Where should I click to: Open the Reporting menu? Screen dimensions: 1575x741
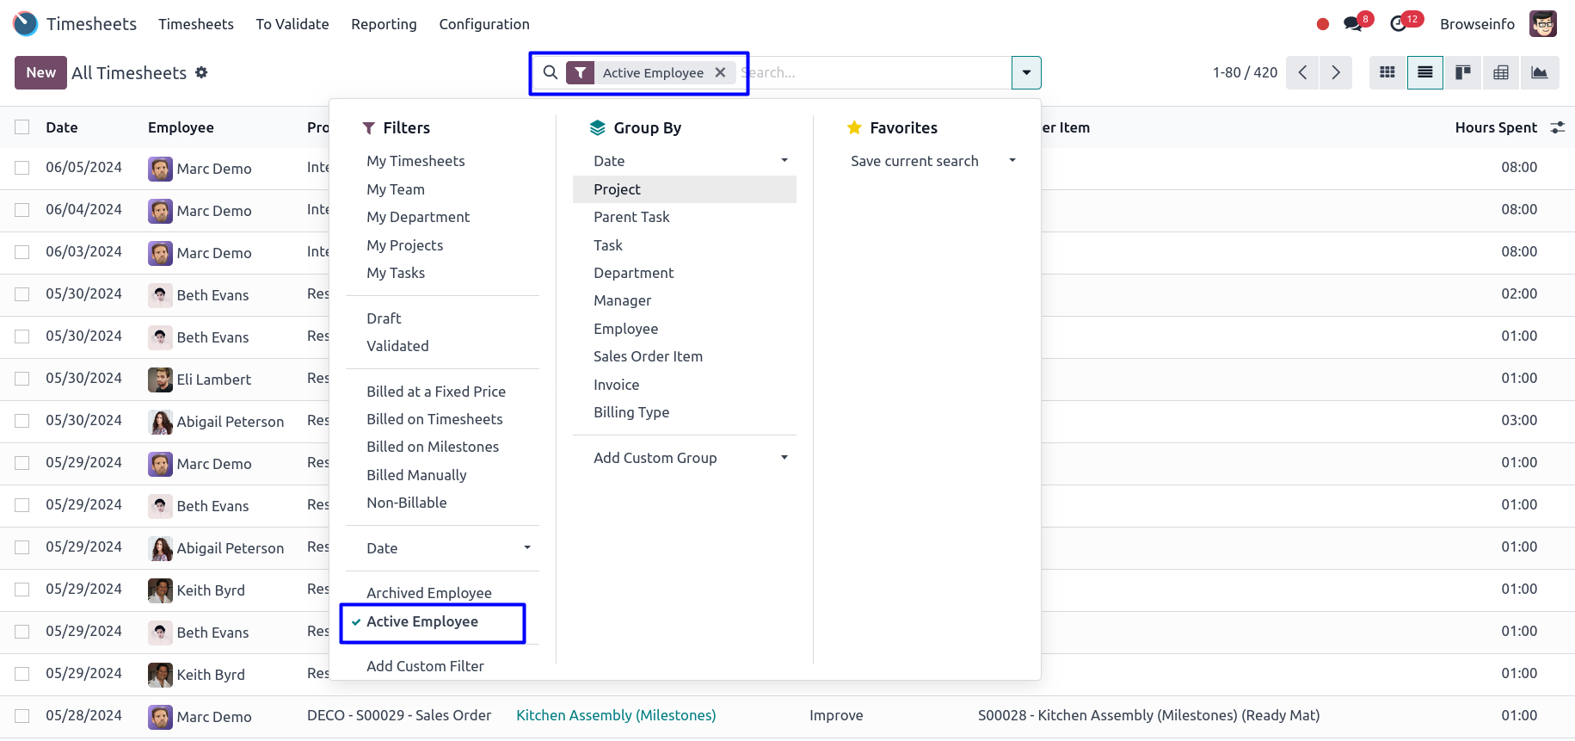point(384,24)
